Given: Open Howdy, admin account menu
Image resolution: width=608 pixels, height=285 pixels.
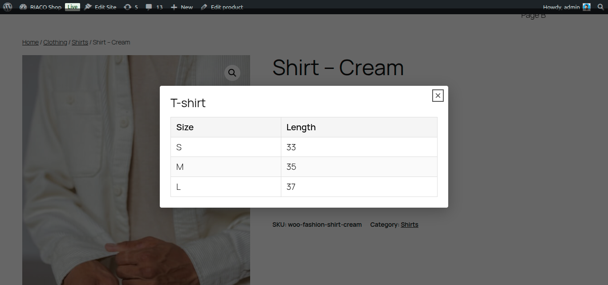Looking at the screenshot, I should (567, 7).
